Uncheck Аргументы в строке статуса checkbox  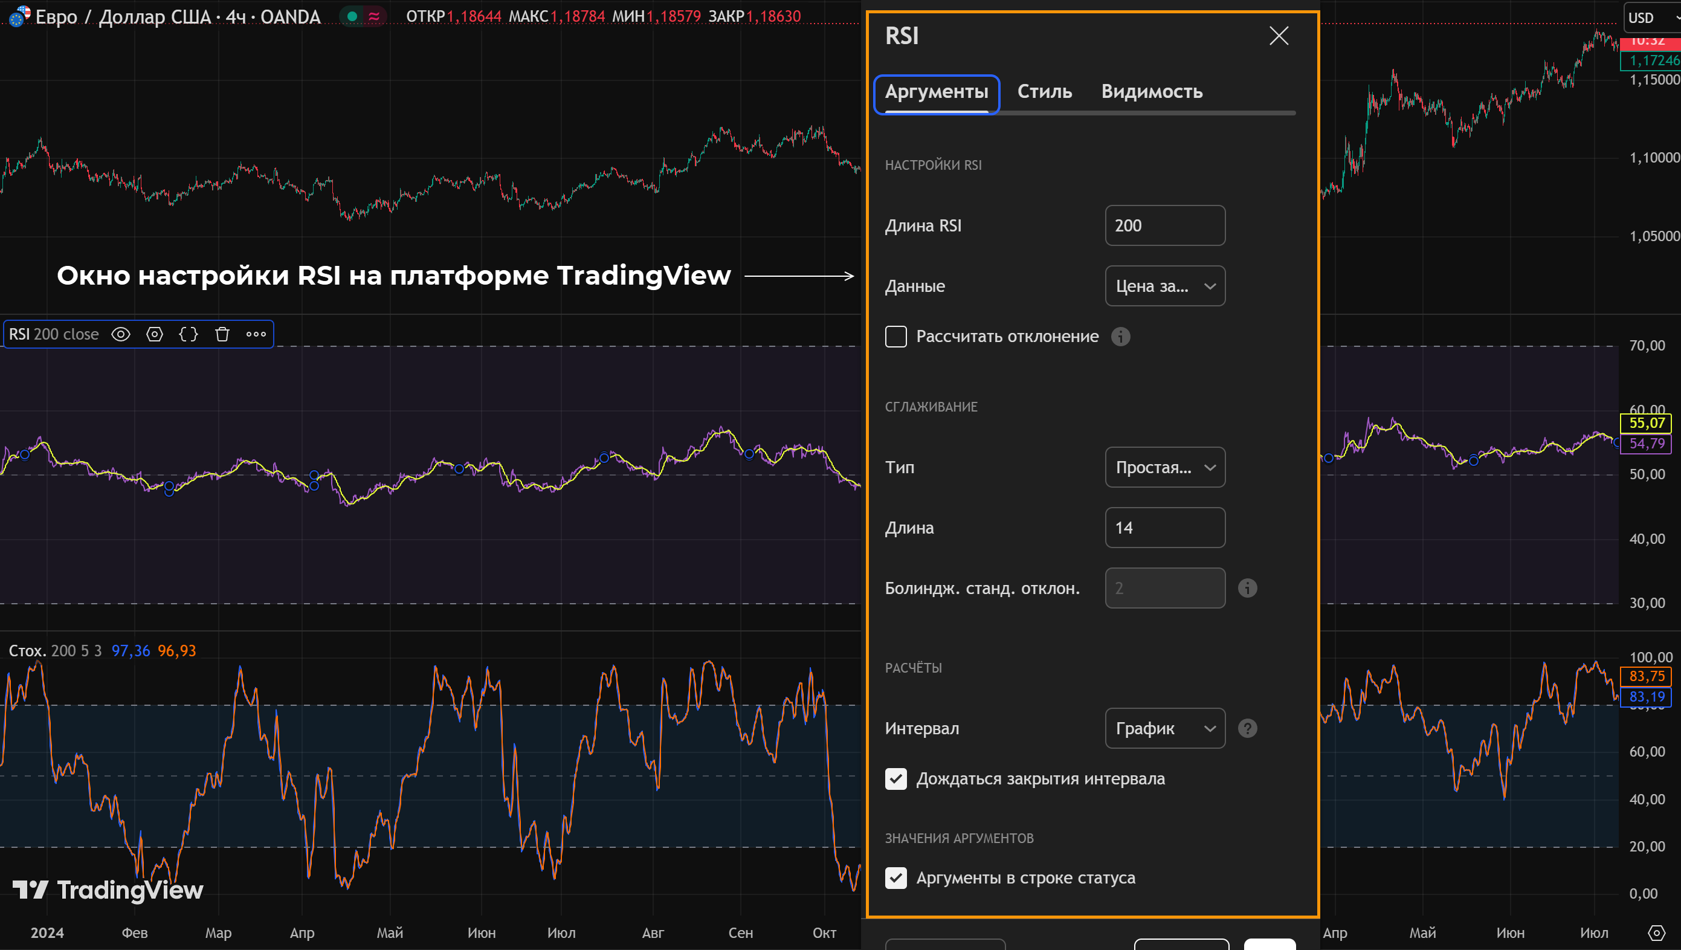(x=895, y=877)
